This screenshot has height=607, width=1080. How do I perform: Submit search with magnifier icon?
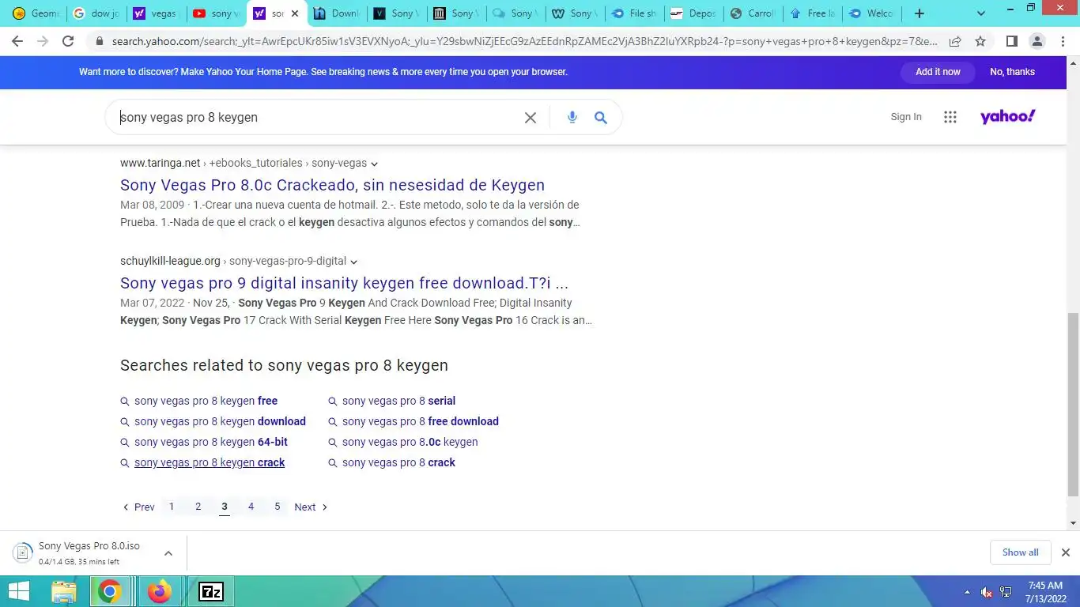tap(601, 118)
